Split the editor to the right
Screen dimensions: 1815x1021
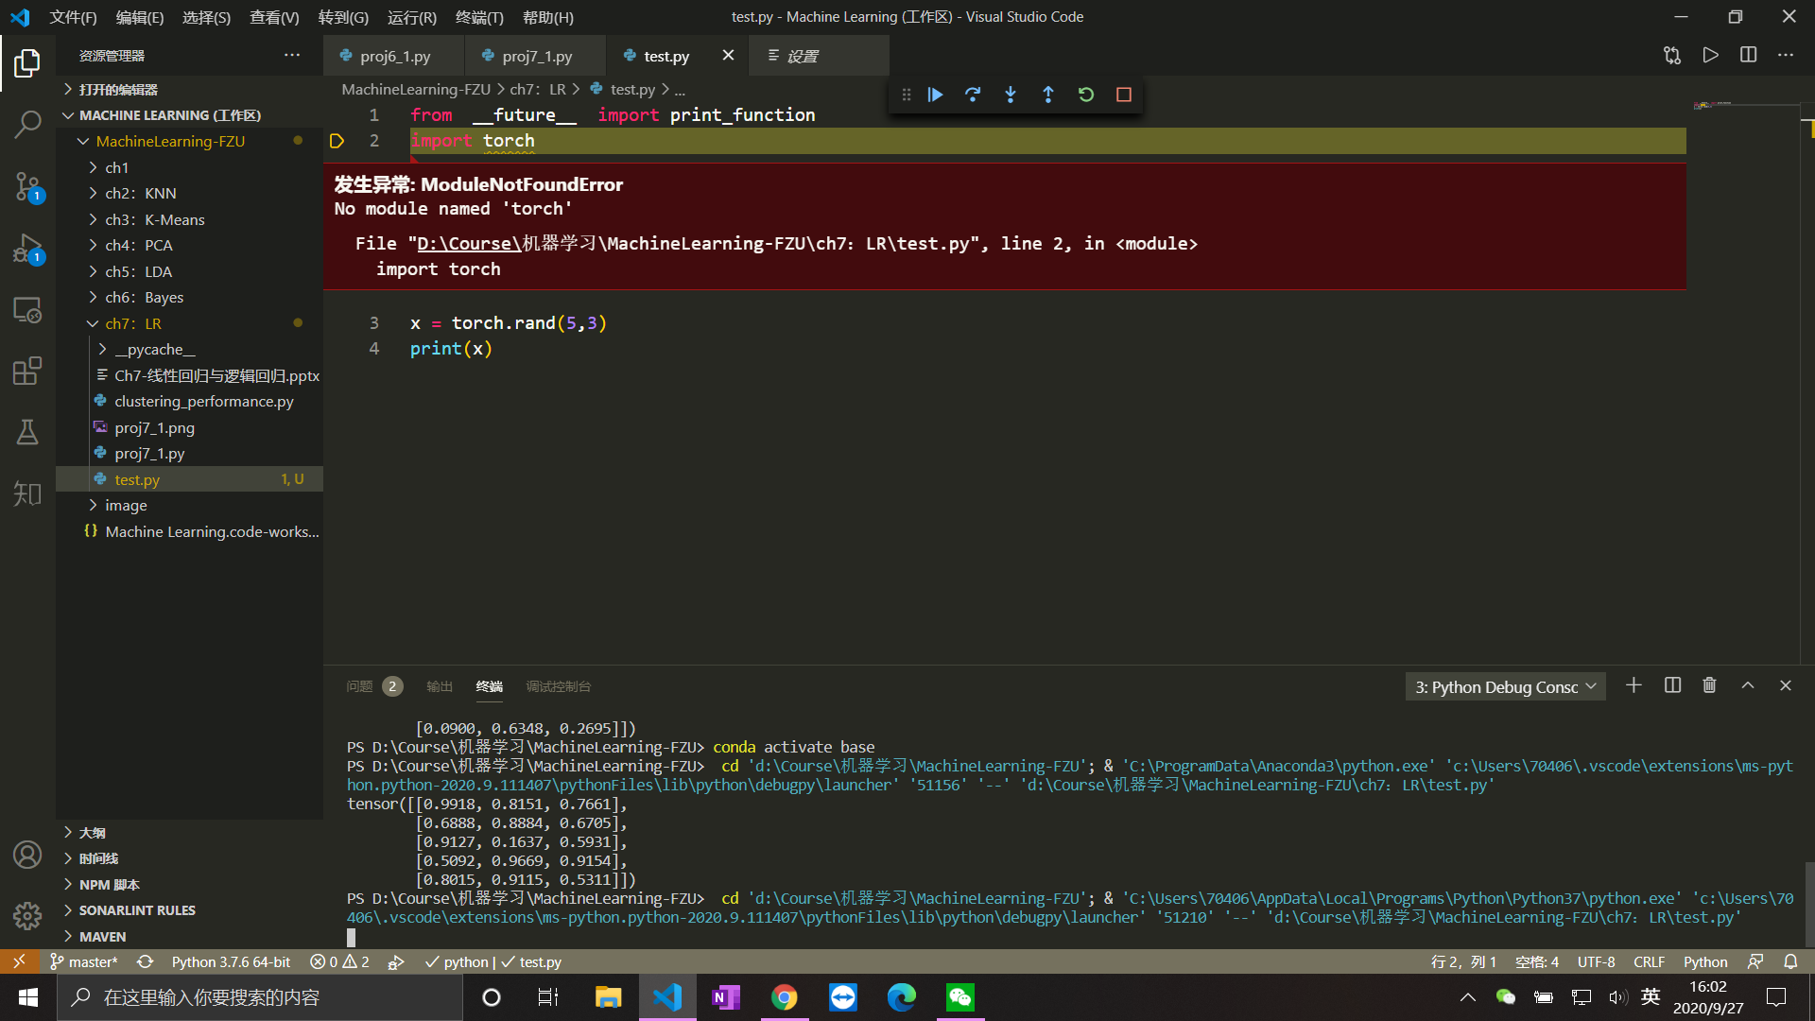(x=1748, y=55)
